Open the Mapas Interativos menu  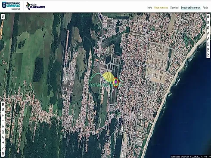(x=161, y=8)
